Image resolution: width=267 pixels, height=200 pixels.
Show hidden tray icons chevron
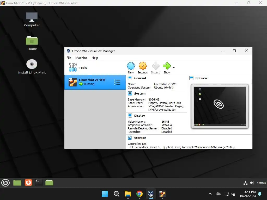[210, 194]
